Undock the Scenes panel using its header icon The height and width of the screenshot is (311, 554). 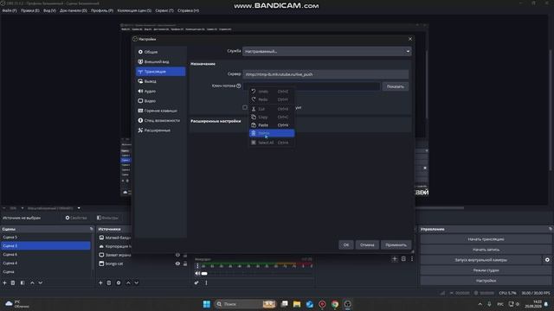[x=92, y=229]
